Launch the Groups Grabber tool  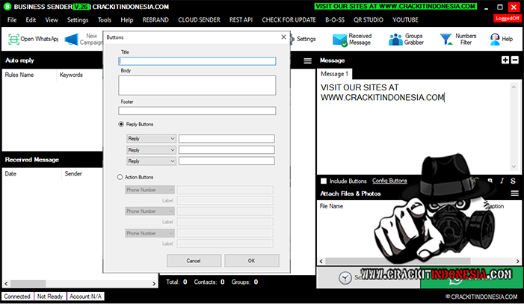tap(395, 39)
